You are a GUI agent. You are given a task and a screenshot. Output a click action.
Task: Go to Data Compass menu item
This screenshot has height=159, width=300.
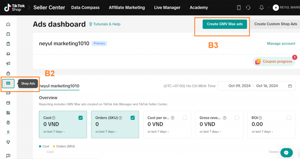coord(85,8)
